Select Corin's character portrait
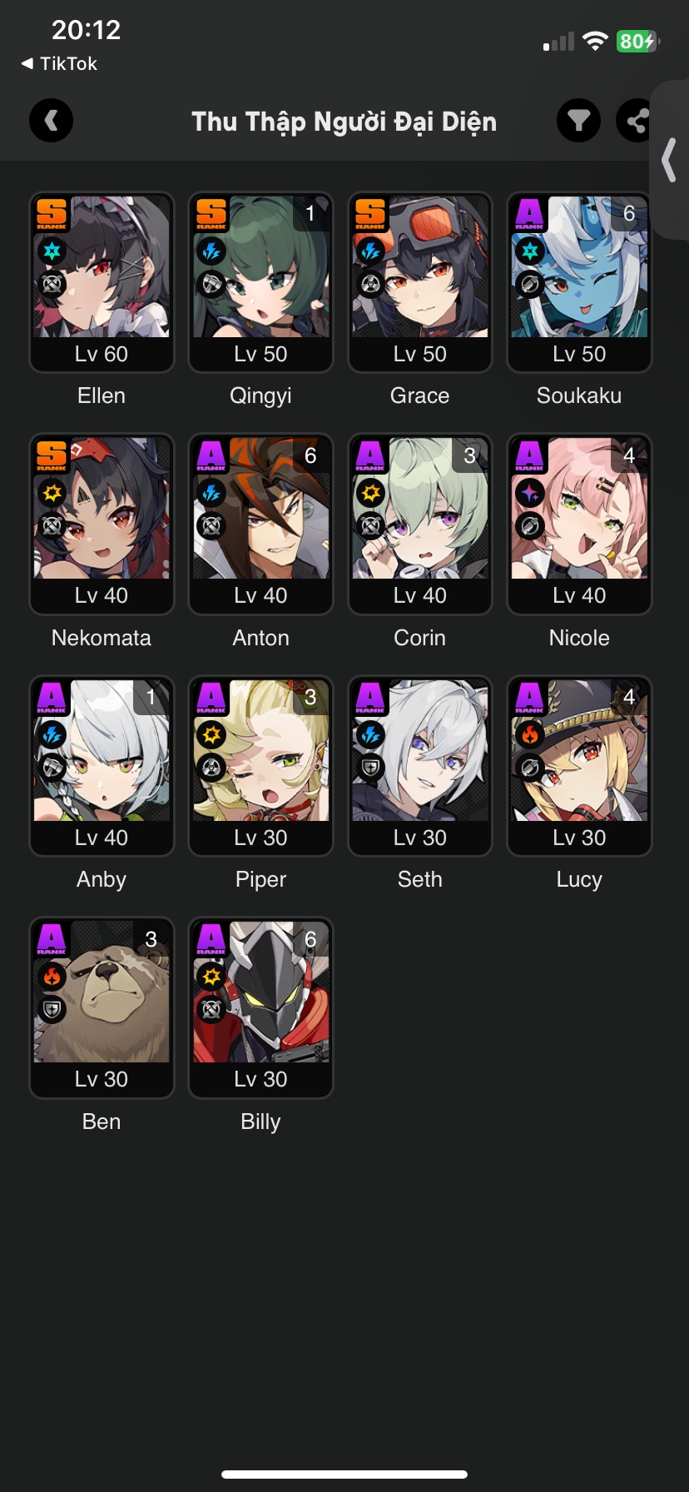 [420, 524]
